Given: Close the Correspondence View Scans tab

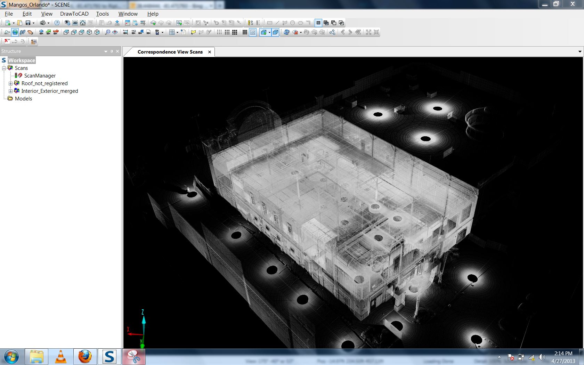Looking at the screenshot, I should pos(210,52).
